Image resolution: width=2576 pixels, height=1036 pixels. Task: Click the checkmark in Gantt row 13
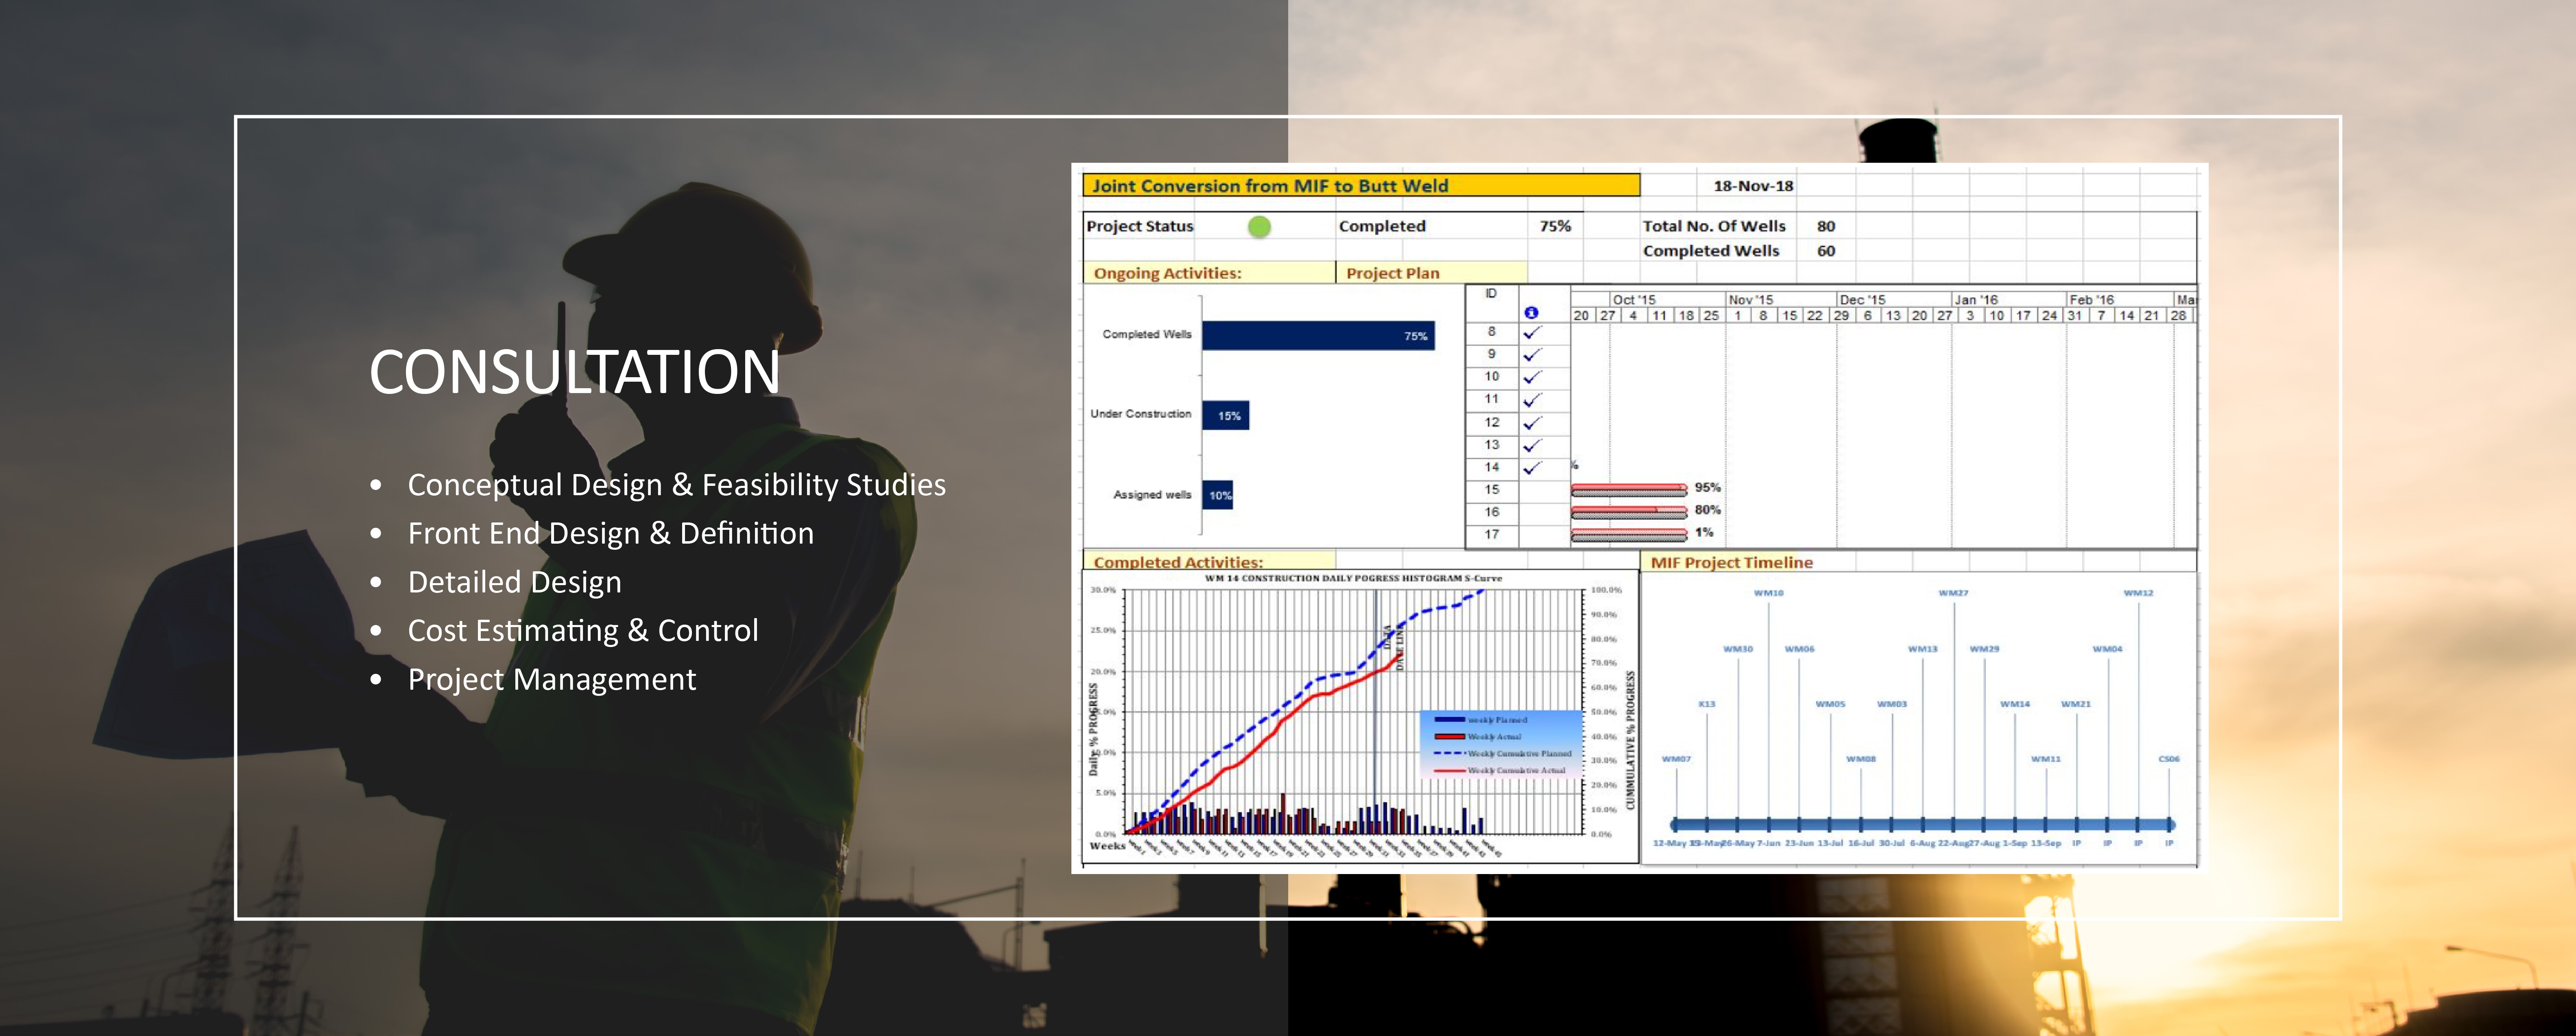click(1532, 445)
